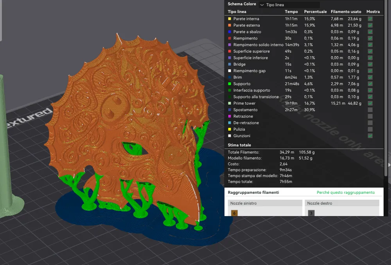Click the dark blue Brim color swatch
Screen dimensions: 391x265
pyautogui.click(x=230, y=77)
